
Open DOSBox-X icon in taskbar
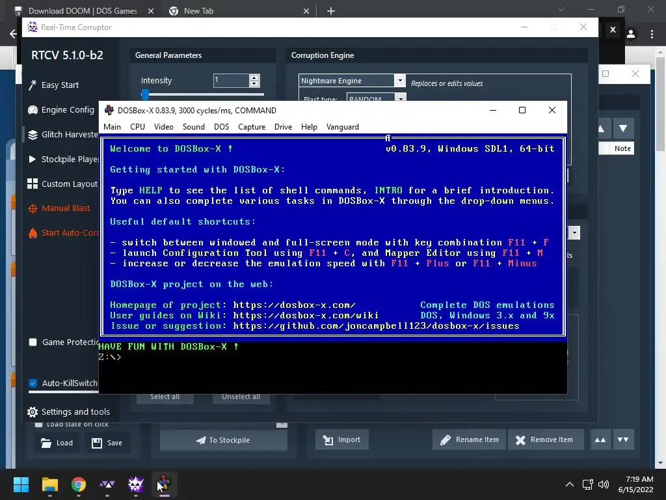pos(165,484)
